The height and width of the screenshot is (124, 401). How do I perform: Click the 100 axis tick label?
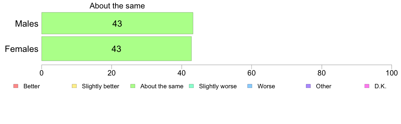coord(392,73)
